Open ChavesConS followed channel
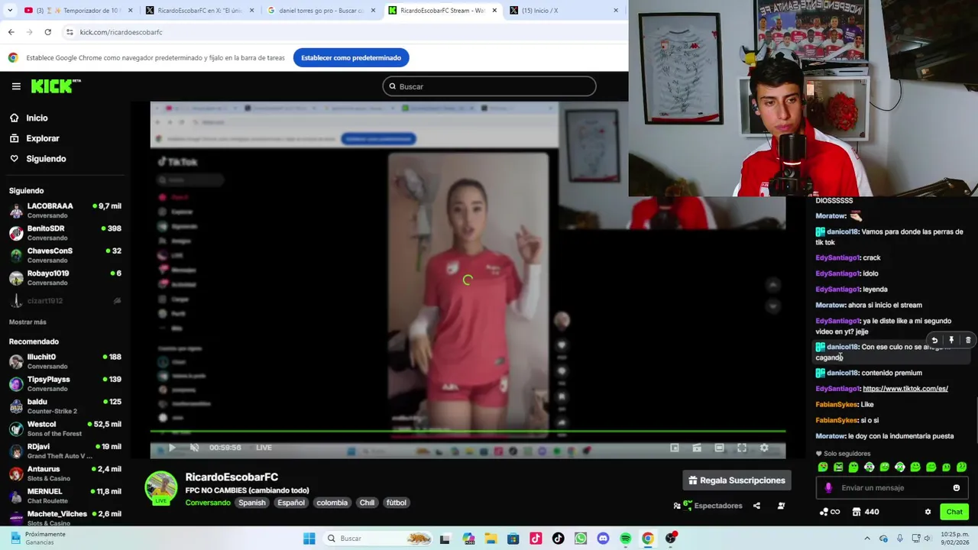The width and height of the screenshot is (978, 550). tap(65, 255)
